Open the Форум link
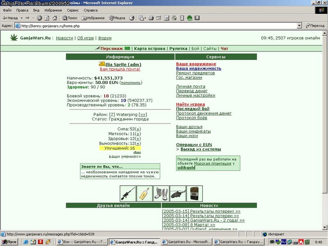This screenshot has width=328, height=246. coord(105,38)
